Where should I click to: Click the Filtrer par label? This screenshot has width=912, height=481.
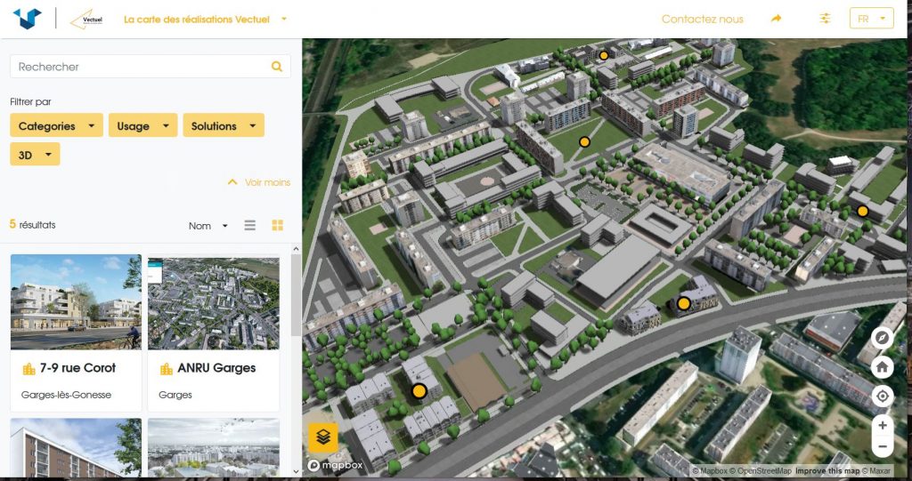[31, 101]
